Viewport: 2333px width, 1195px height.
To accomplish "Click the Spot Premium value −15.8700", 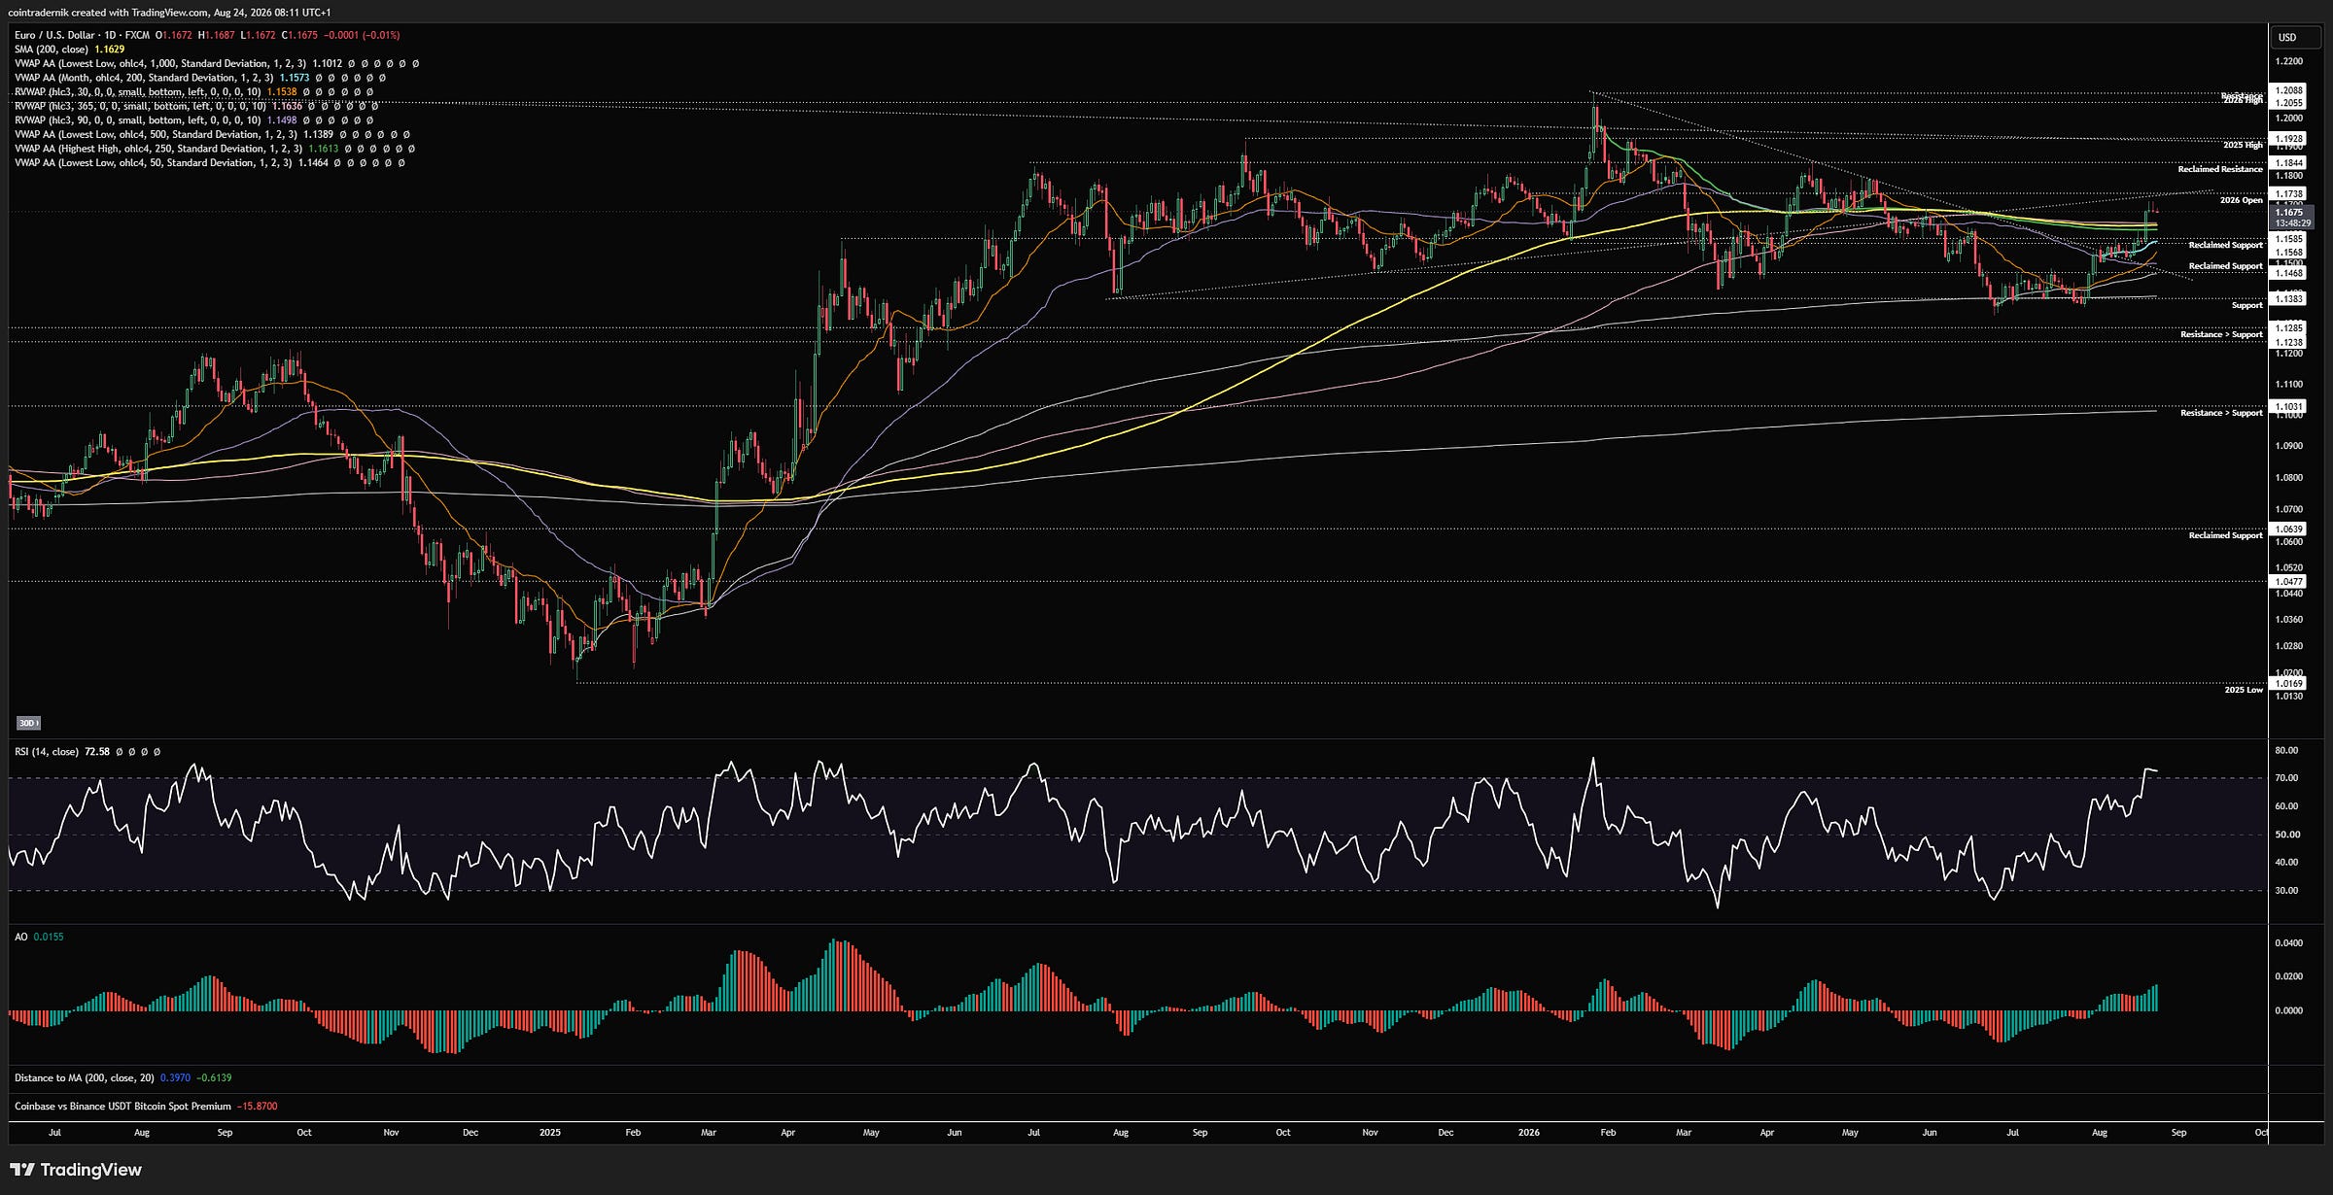I will pos(258,1107).
